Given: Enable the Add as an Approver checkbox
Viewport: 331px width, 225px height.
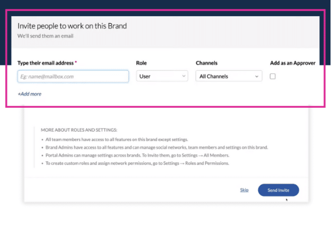Looking at the screenshot, I should click(x=273, y=77).
